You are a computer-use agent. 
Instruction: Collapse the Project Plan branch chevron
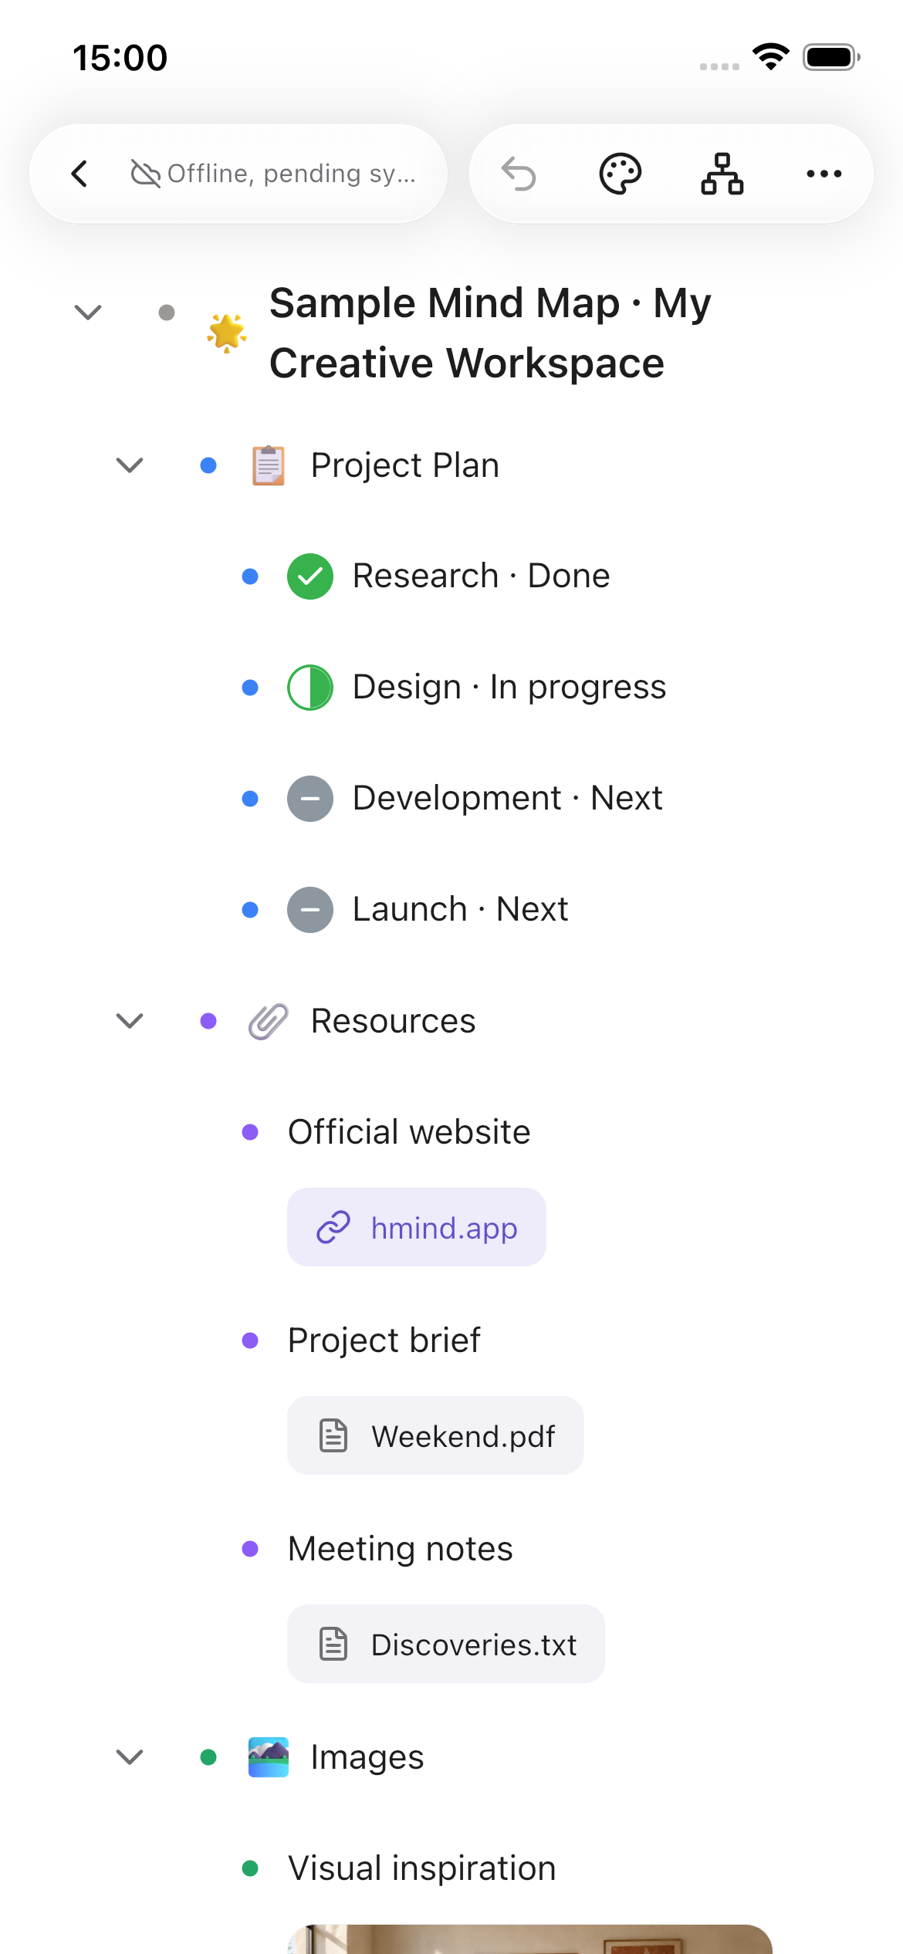130,465
